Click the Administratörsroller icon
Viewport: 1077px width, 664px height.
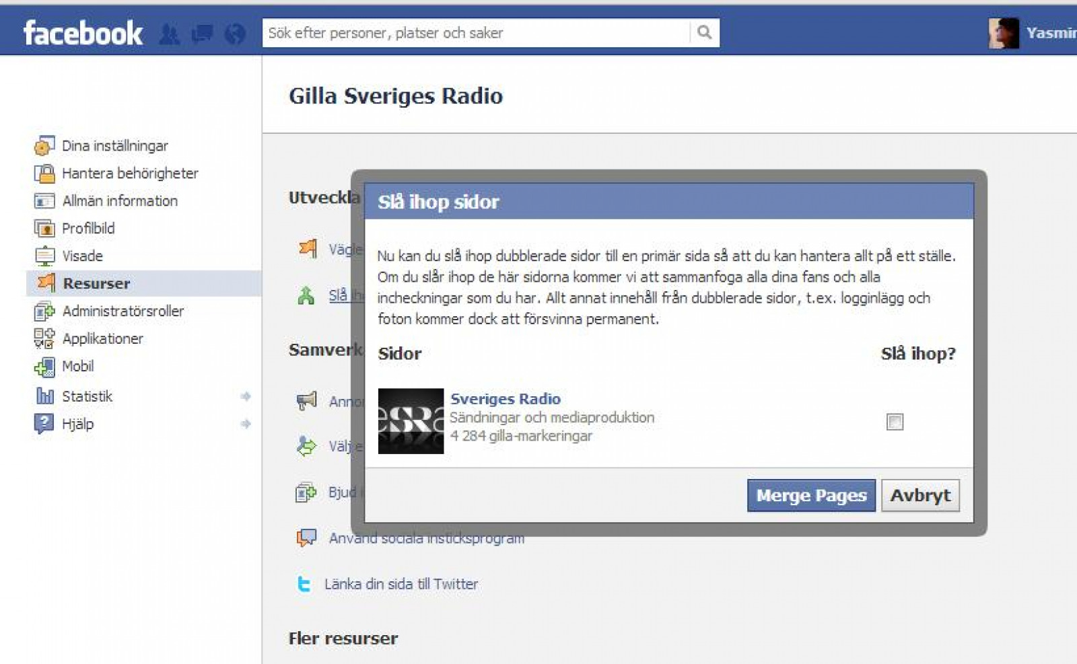pos(44,311)
